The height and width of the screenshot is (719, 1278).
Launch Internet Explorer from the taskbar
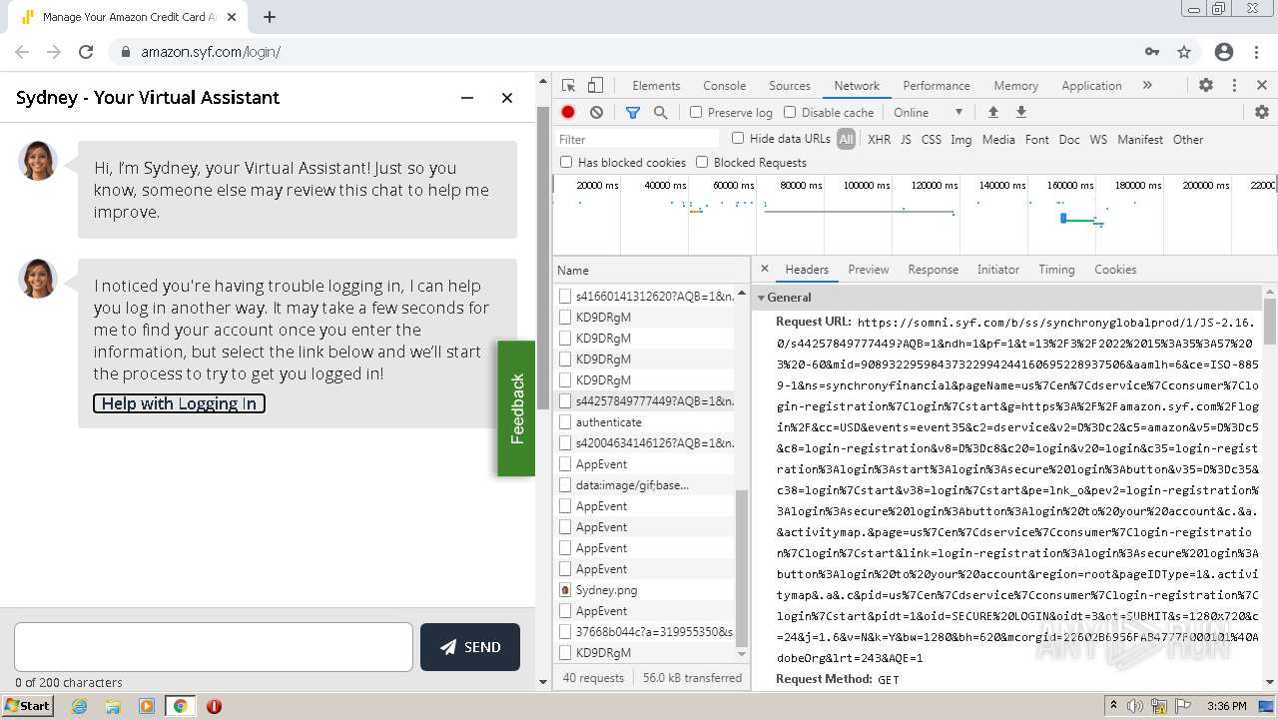tap(79, 706)
